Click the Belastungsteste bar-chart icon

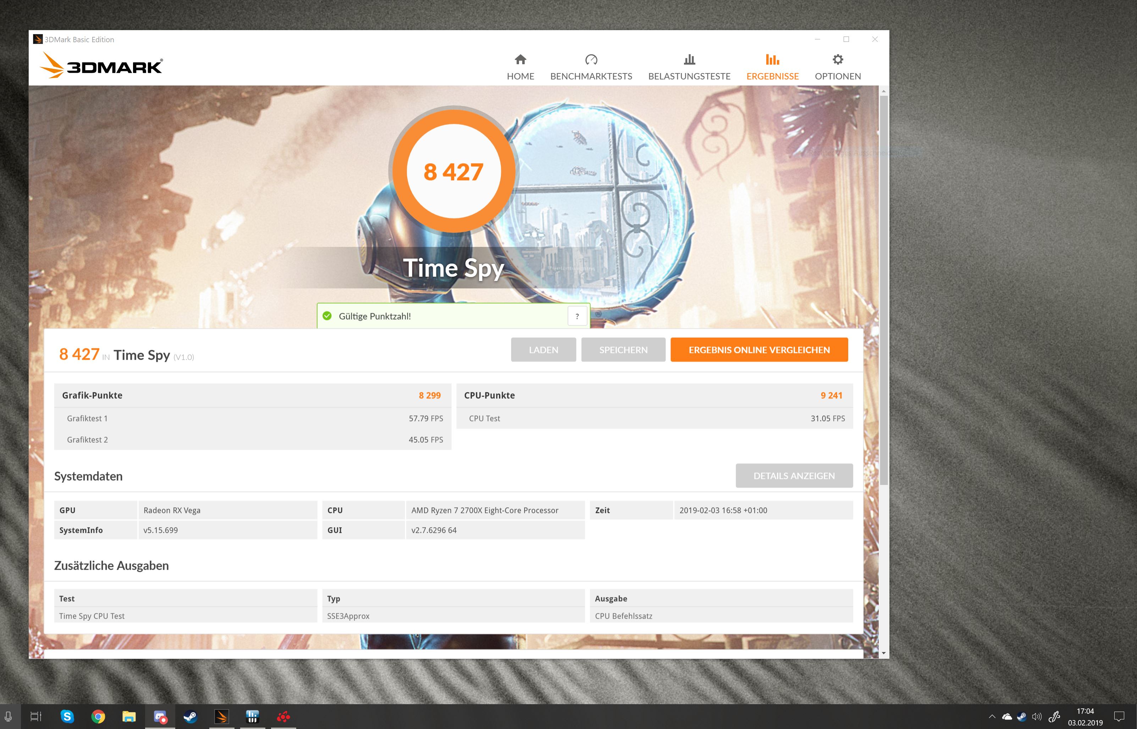pos(689,60)
